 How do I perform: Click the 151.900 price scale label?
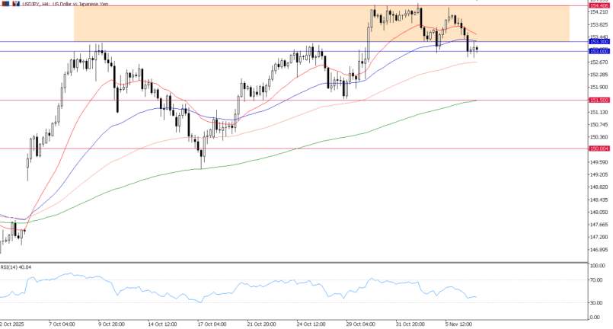pos(599,87)
